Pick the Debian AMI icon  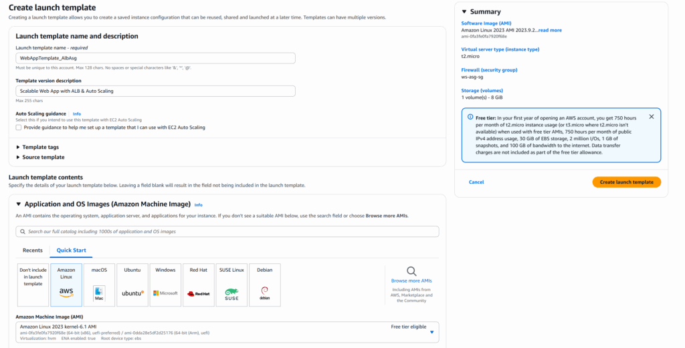(264, 293)
